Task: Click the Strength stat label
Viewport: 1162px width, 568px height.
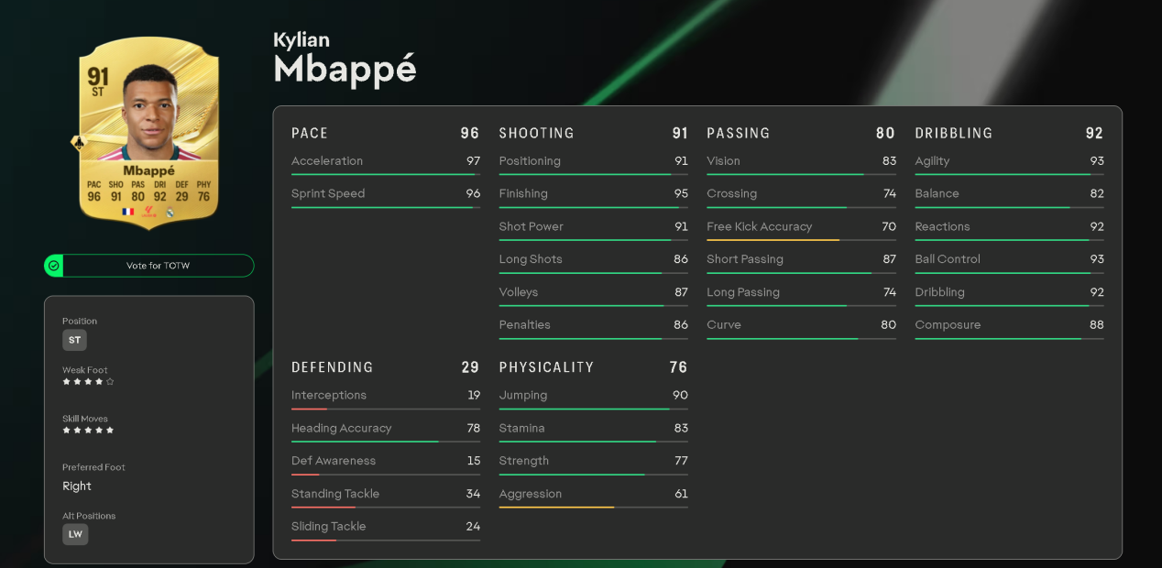Action: coord(524,461)
